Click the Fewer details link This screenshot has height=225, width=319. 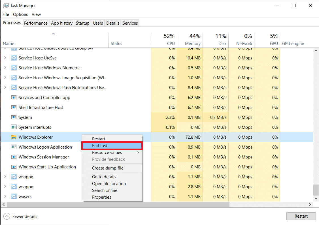(25, 217)
